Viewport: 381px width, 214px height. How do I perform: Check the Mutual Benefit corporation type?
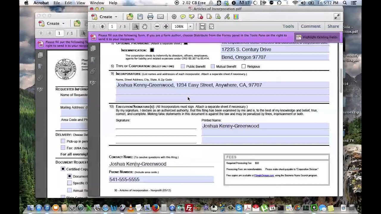[213, 66]
